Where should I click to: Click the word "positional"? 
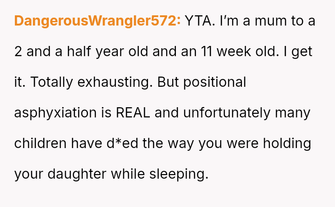point(215,82)
